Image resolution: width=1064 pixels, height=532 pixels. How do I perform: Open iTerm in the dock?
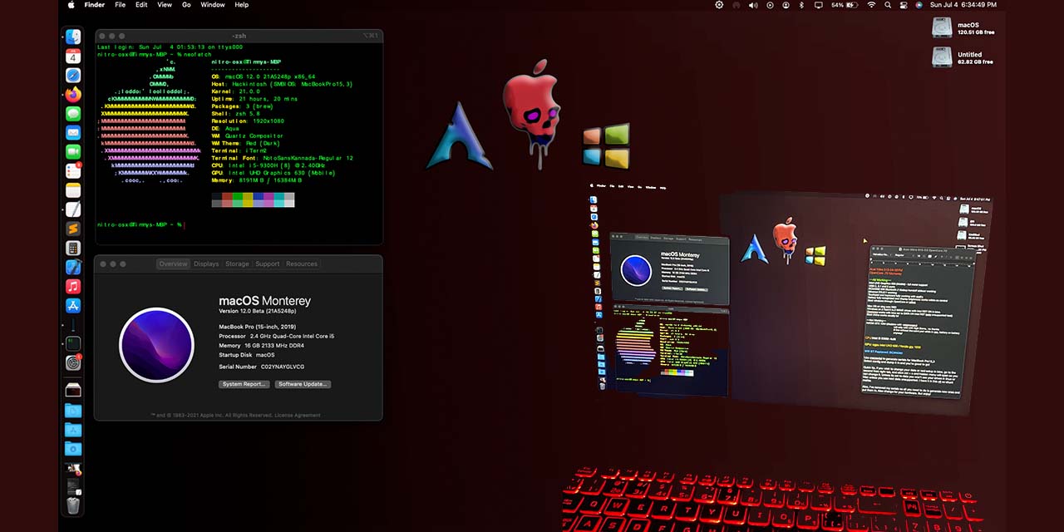tap(73, 343)
